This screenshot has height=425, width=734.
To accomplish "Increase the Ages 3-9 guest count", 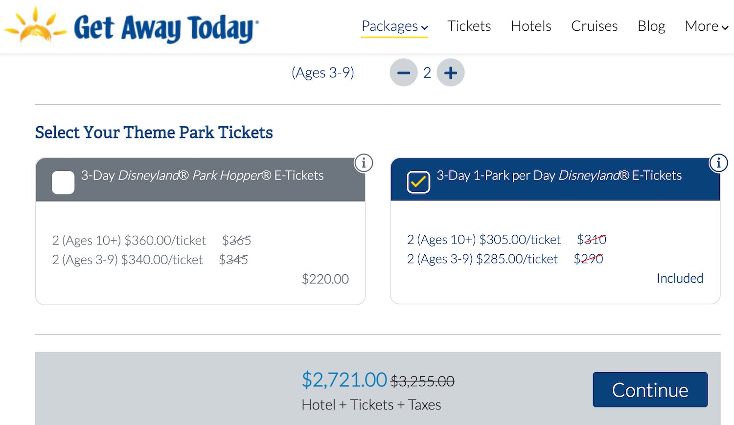I will coord(450,73).
